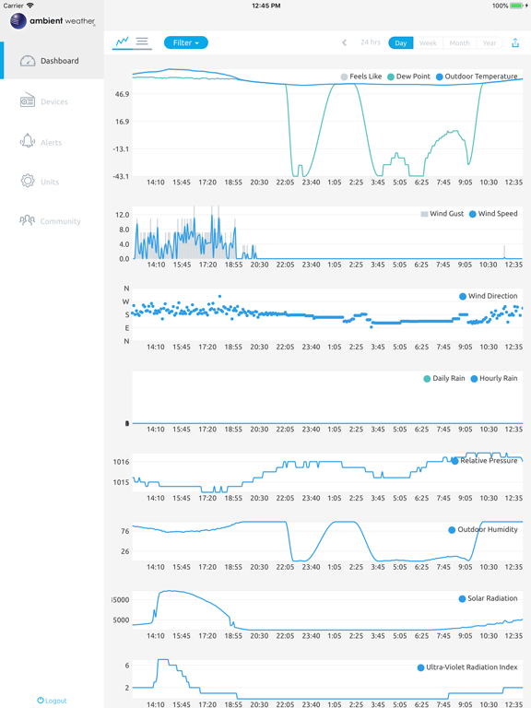The height and width of the screenshot is (708, 531).
Task: Toggle the Wind Speed series legend
Action: point(493,214)
